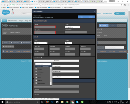The height and width of the screenshot is (104, 130).
Task: Close the Requirement dialog with X
Action: 94,11
